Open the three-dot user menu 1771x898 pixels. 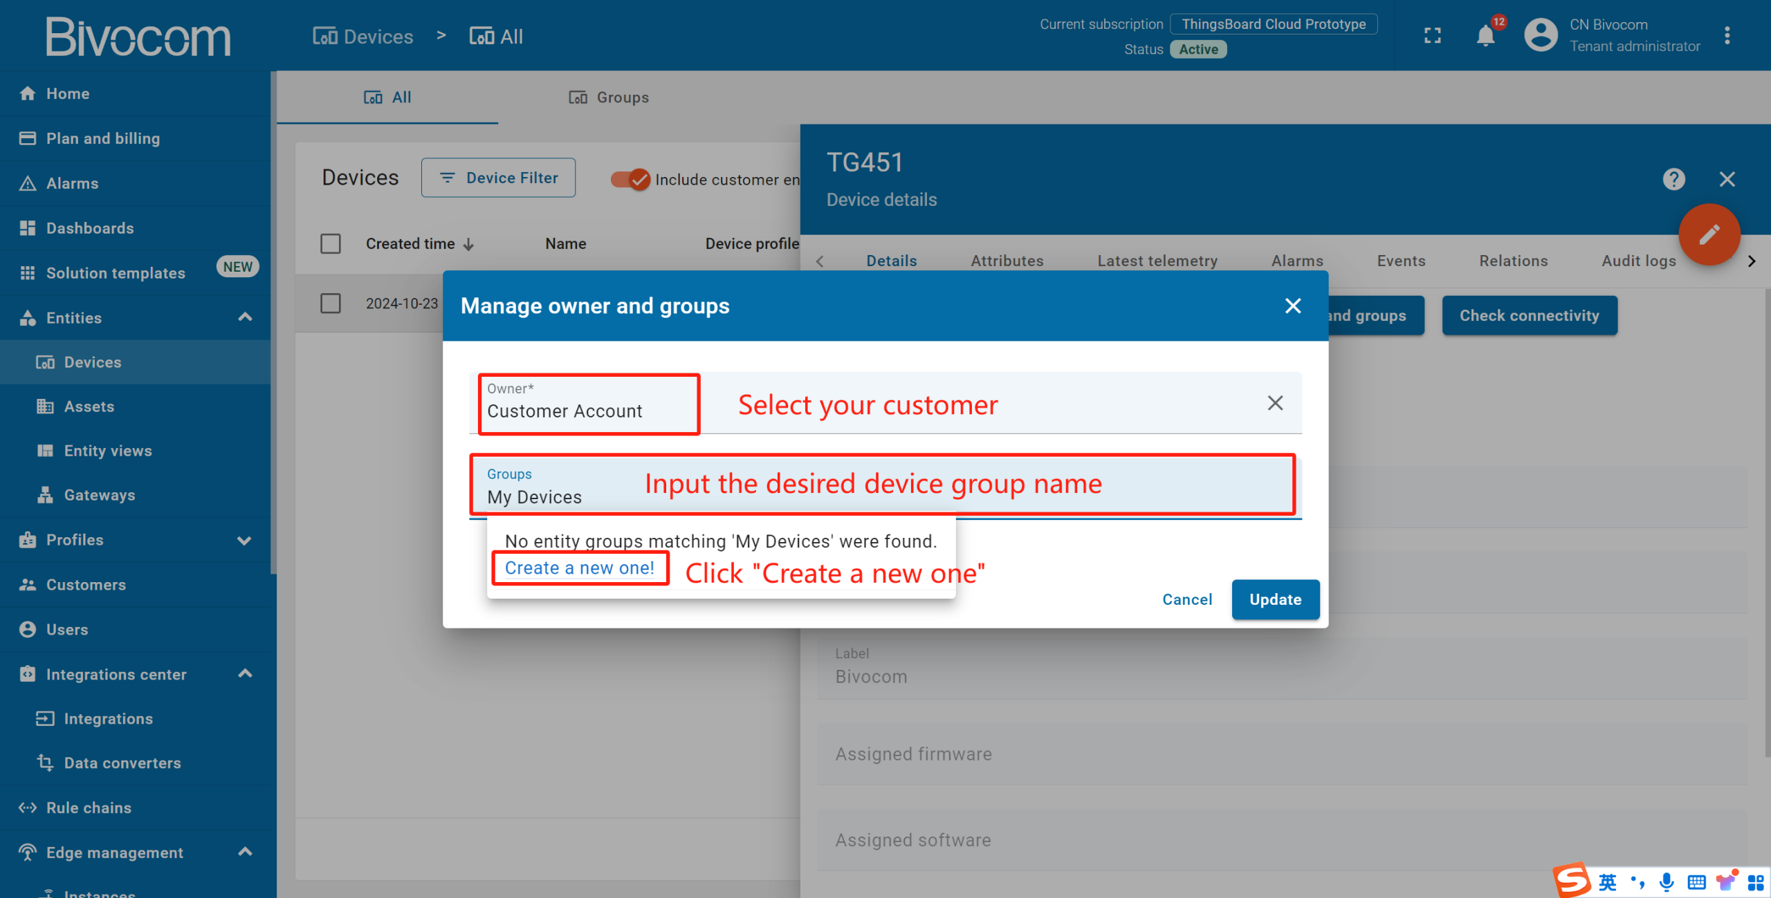1727,36
